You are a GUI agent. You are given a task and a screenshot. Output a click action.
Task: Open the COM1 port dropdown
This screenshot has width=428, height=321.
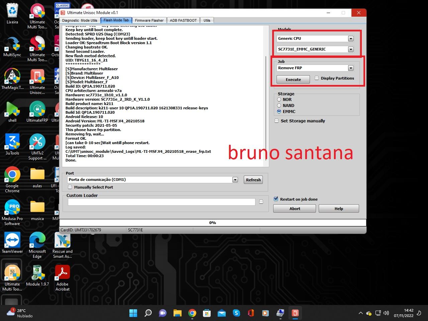point(235,180)
